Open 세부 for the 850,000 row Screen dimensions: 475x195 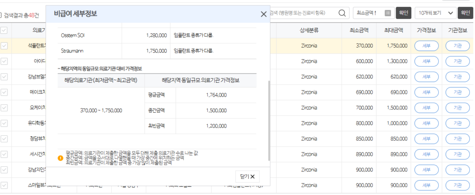pos(426,139)
